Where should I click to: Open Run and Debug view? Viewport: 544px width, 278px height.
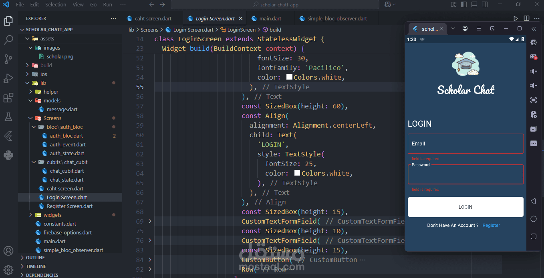point(8,78)
